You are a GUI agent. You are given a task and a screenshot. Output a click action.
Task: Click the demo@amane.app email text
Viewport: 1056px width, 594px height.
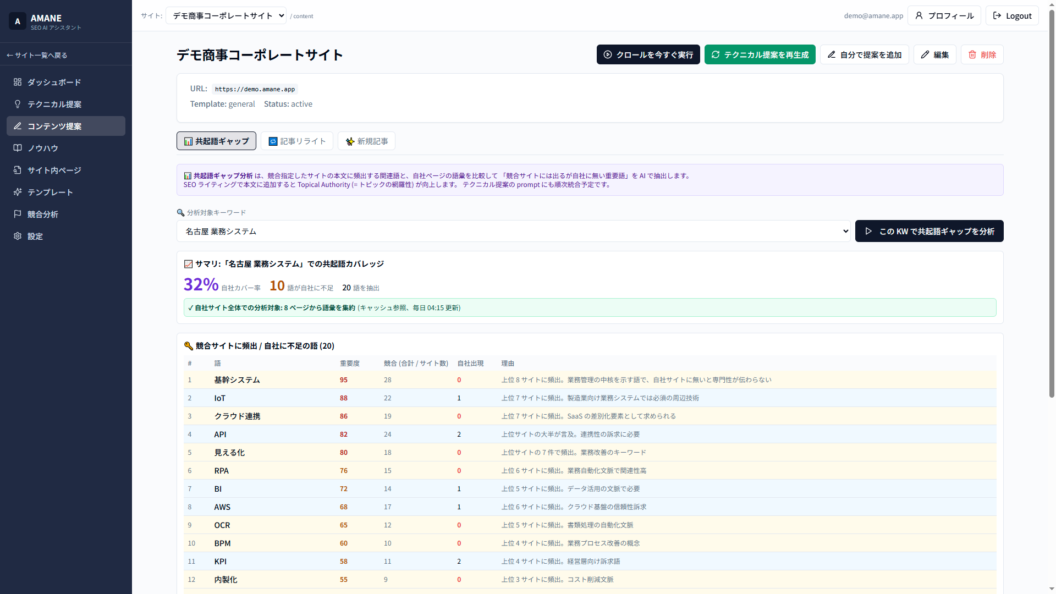[x=873, y=16]
